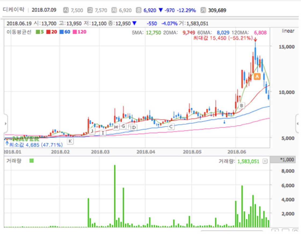Open news marker A on the chart
Viewport: 301px width, 236px height.
point(257,76)
